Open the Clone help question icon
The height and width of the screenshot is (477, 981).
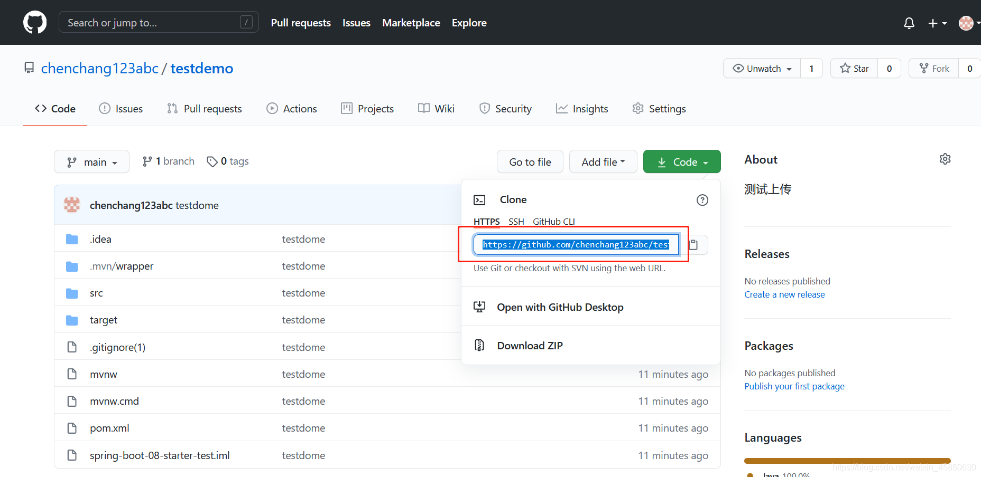[x=702, y=200]
